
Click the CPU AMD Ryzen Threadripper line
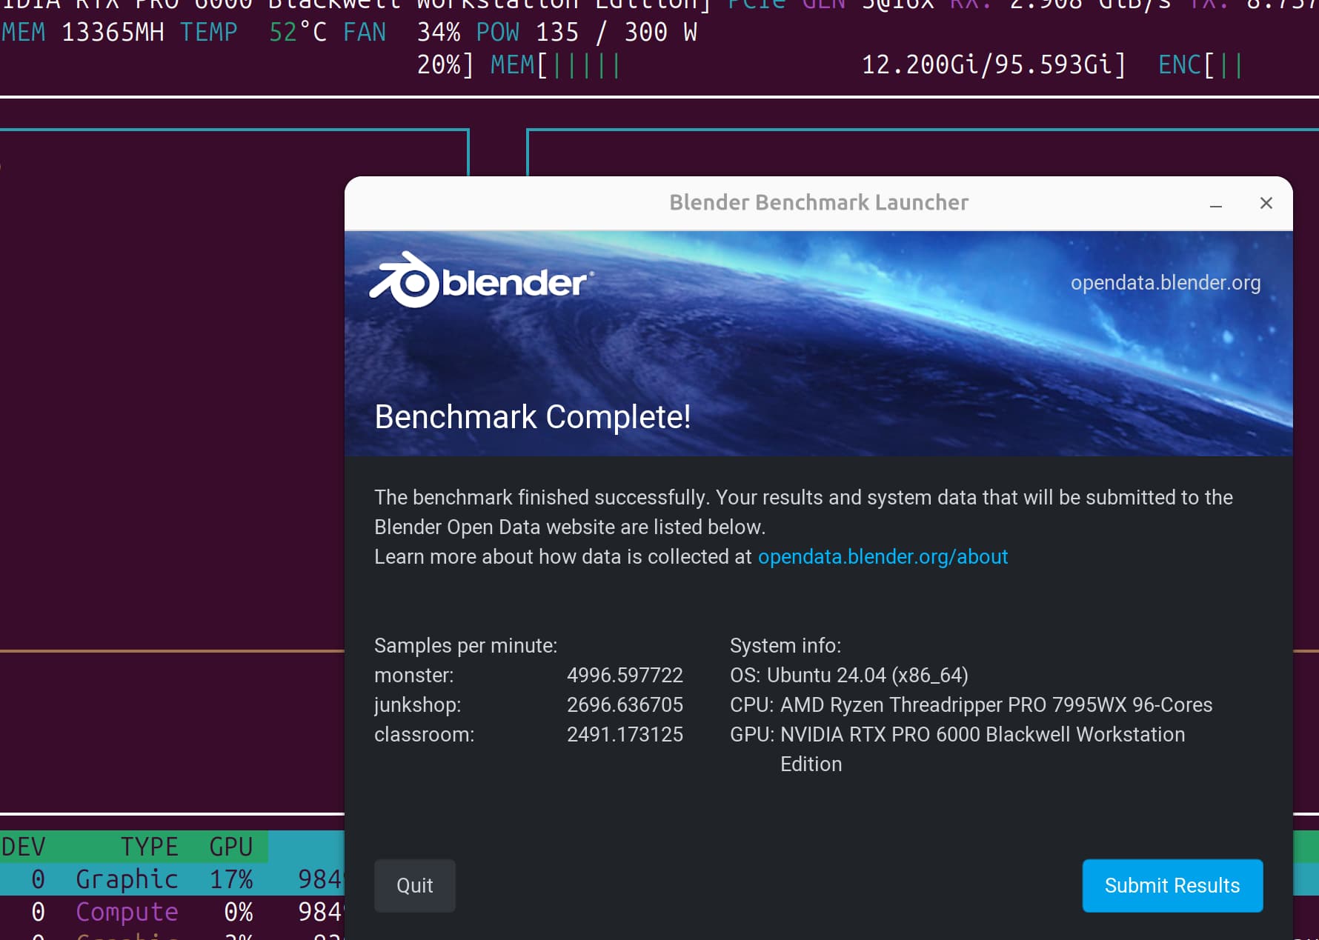click(x=970, y=704)
